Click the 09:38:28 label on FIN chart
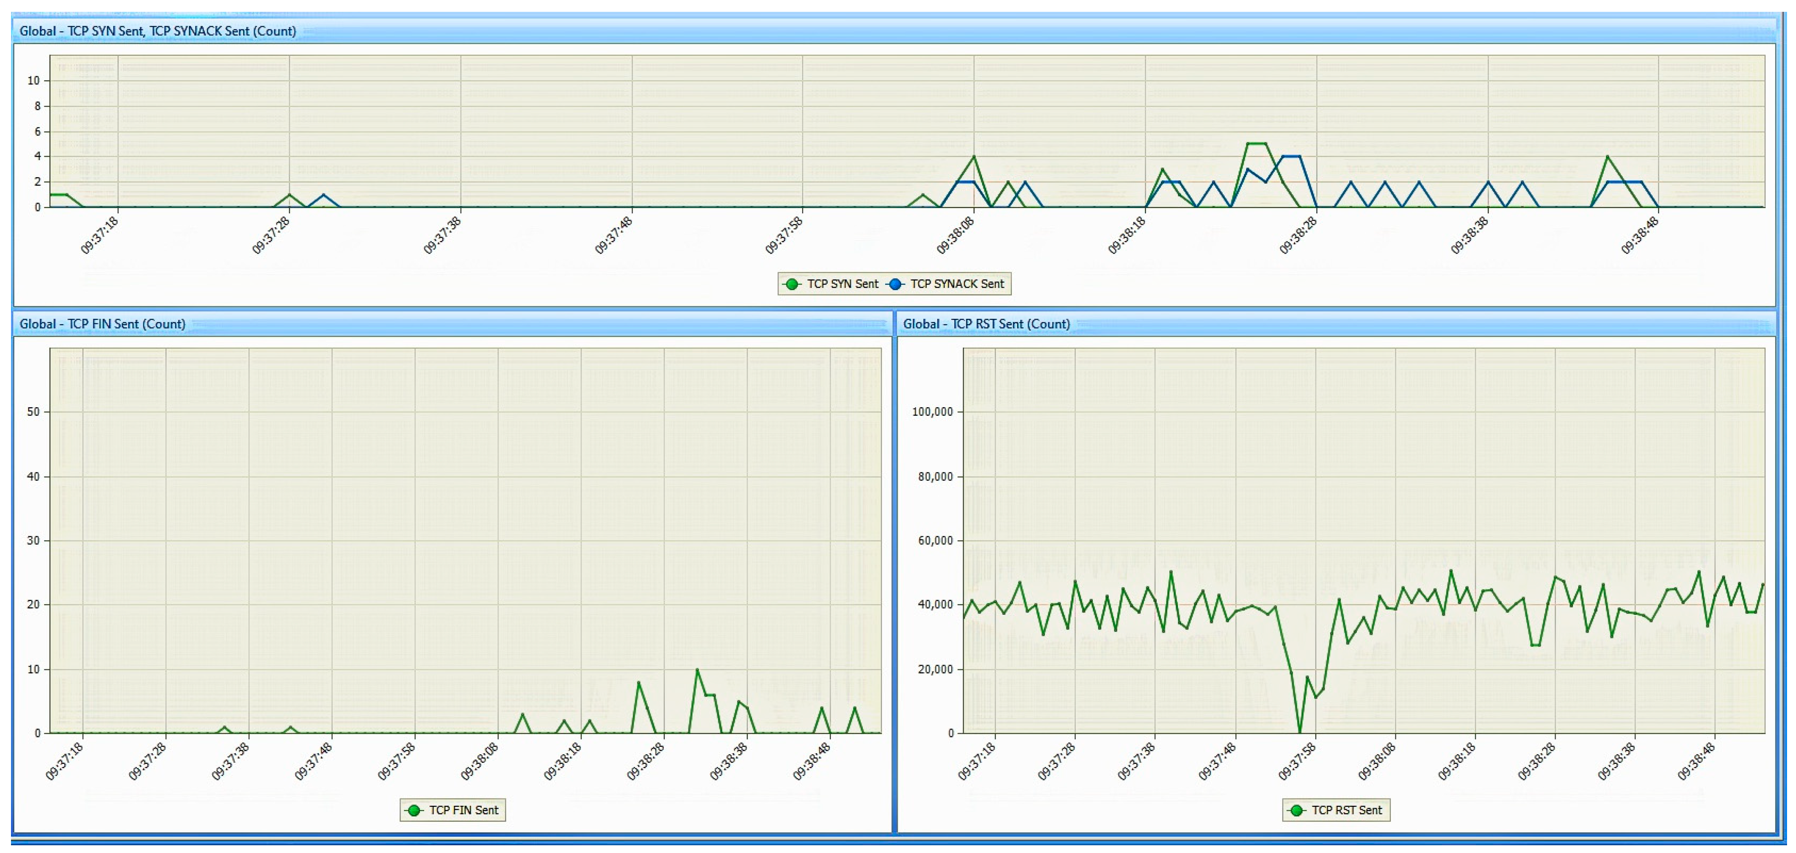The height and width of the screenshot is (853, 1796). click(646, 762)
